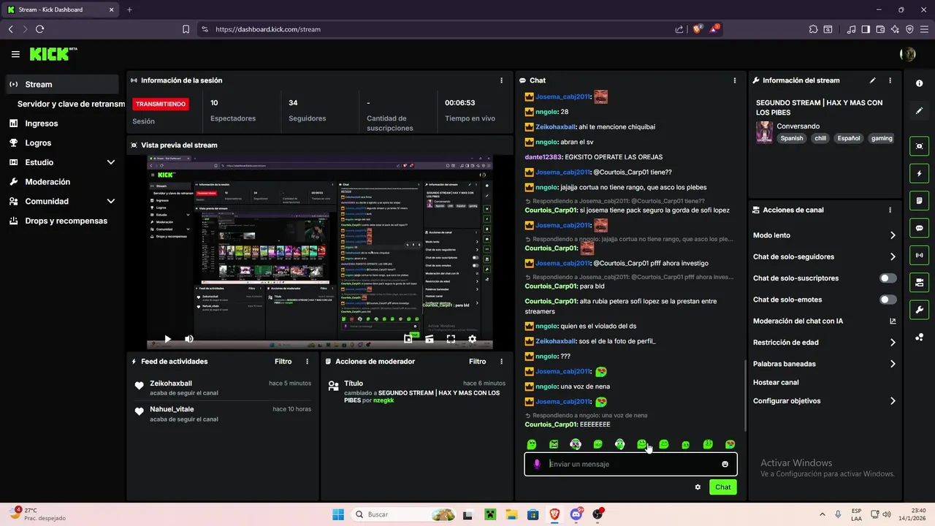Toggle Chat de solo-suscriptores switch
This screenshot has width=935, height=526.
tap(888, 278)
